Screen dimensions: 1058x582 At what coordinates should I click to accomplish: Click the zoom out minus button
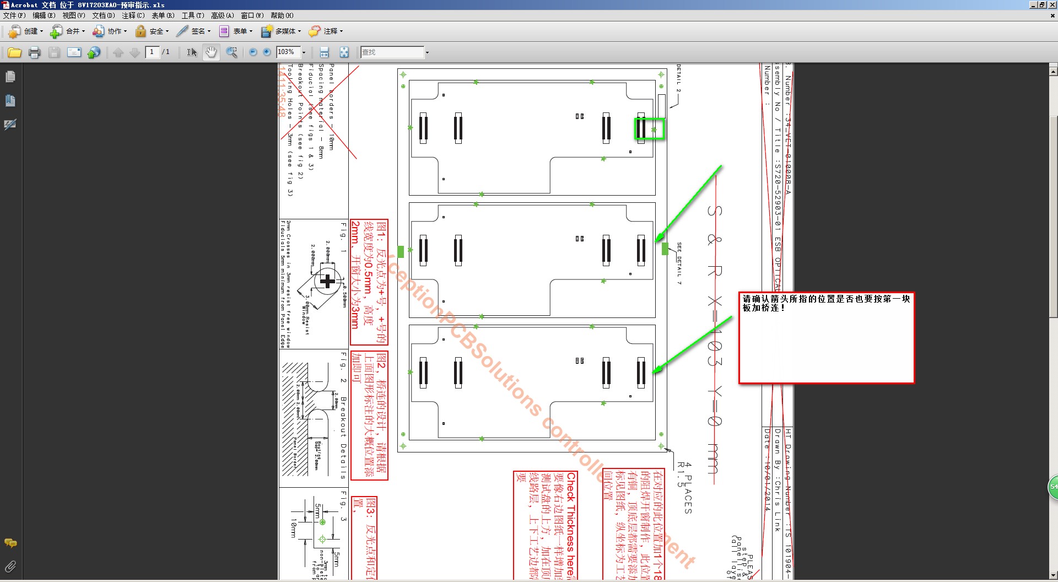click(x=253, y=52)
